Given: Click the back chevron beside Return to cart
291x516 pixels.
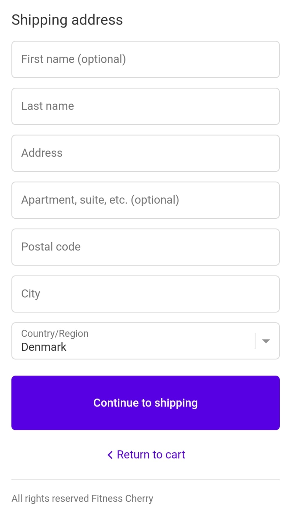Looking at the screenshot, I should (x=110, y=455).
